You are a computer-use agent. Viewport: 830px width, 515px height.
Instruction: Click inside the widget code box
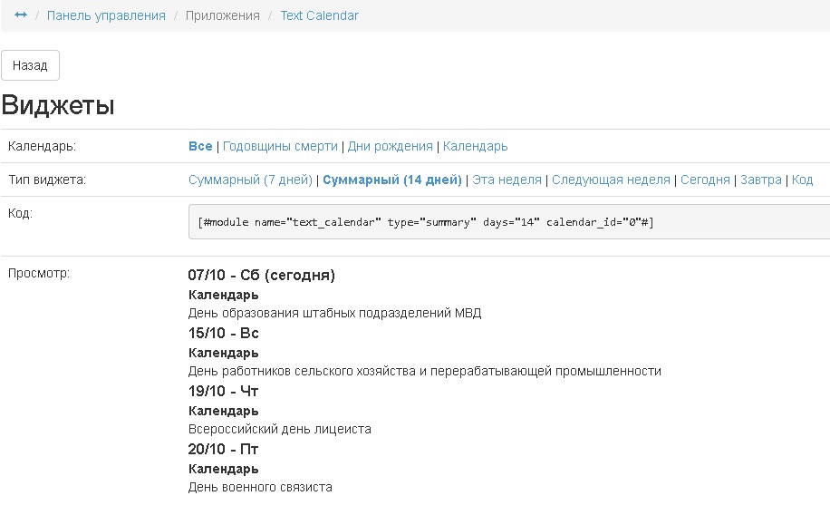[x=507, y=222]
